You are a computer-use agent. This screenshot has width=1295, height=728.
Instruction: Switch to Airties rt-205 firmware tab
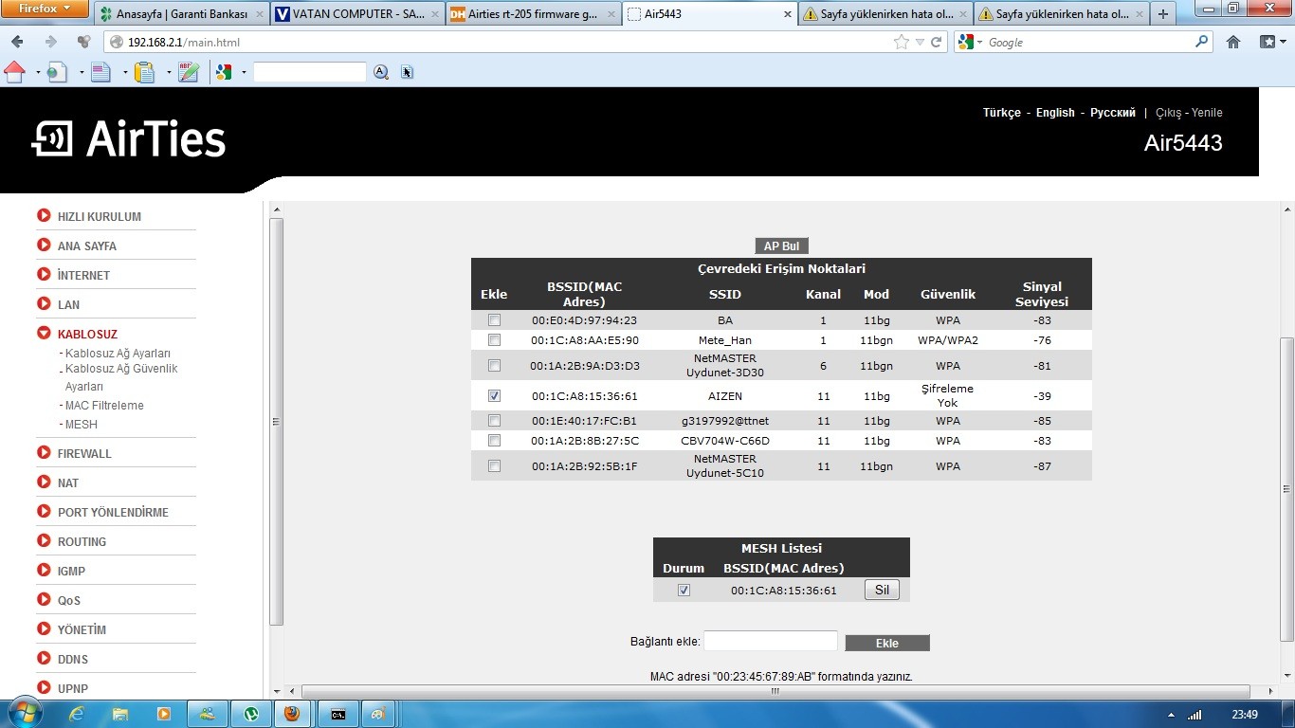(534, 14)
